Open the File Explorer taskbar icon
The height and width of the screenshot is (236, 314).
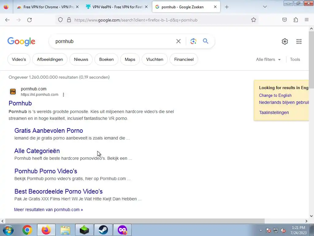pyautogui.click(x=65, y=230)
